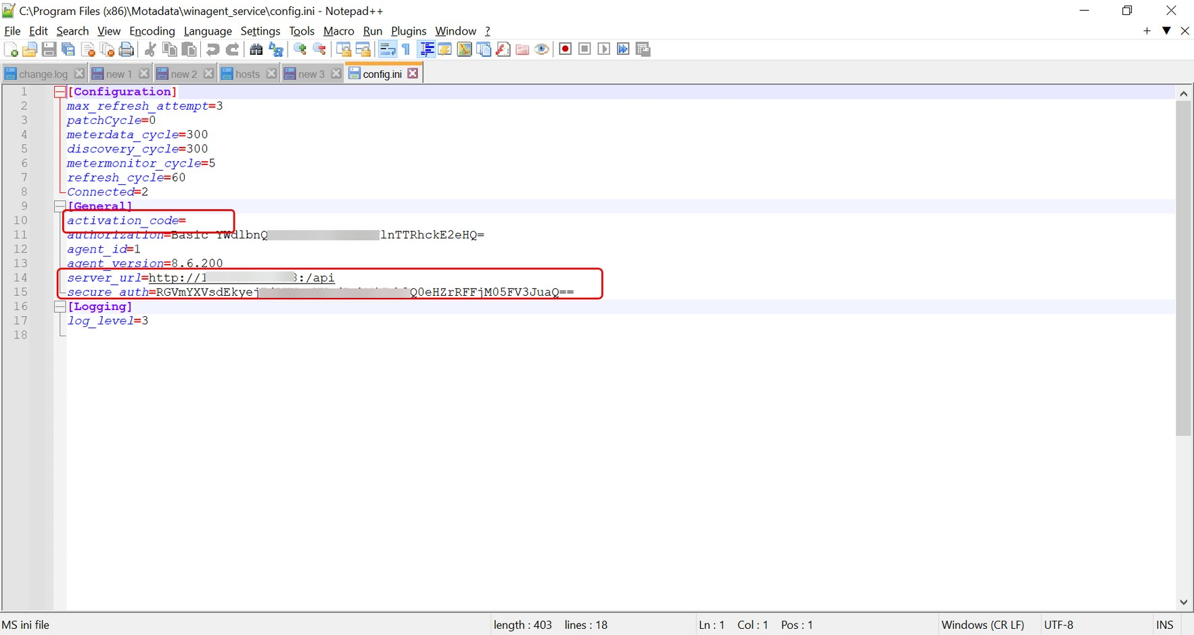Open the Edit menu
Screen dimensions: 1194x635
tap(39, 31)
